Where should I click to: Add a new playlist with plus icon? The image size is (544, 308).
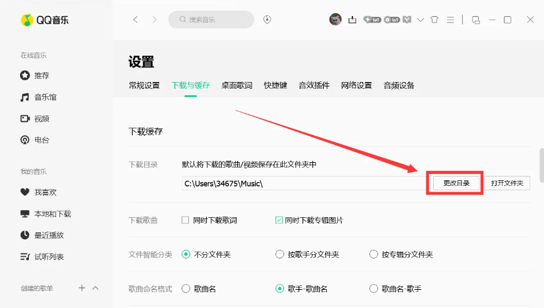[x=81, y=288]
